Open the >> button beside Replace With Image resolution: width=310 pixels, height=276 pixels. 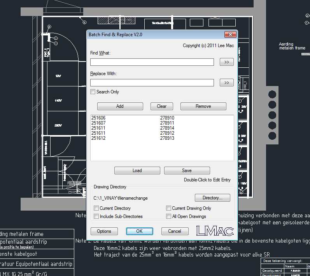pyautogui.click(x=227, y=83)
